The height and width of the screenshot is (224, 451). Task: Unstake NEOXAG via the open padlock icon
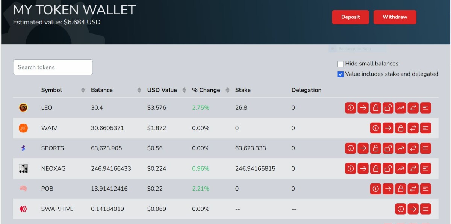388,168
